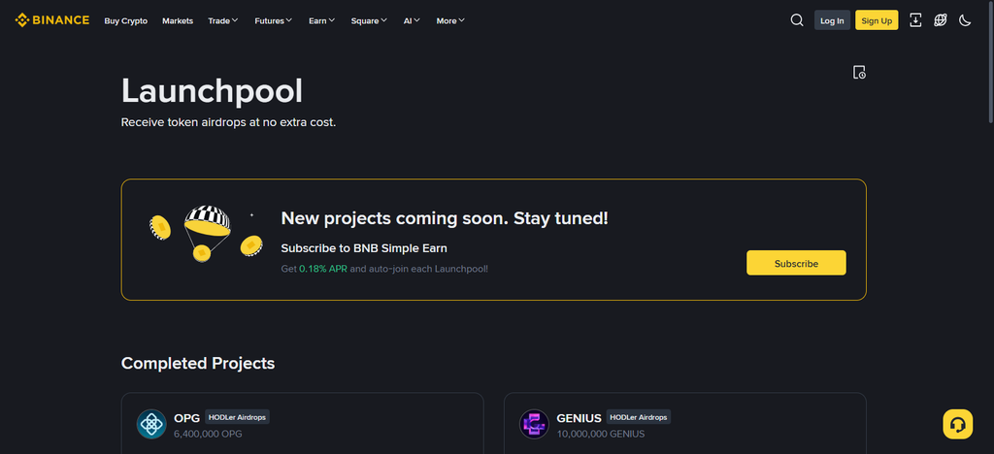
Task: Click the Log In button
Action: (x=832, y=20)
